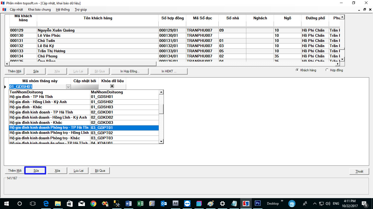Click the lower Thêm Mới button
The height and width of the screenshot is (209, 373).
pyautogui.click(x=14, y=171)
